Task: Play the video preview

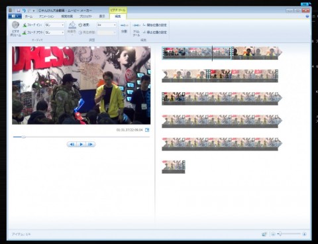Action: [81, 145]
